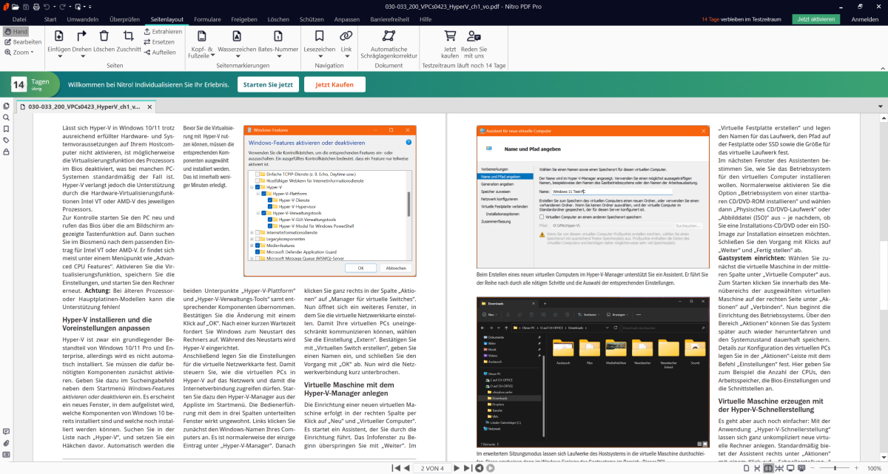Toggle full screen monitor view icon
This screenshot has width=888, height=474.
pos(790,468)
